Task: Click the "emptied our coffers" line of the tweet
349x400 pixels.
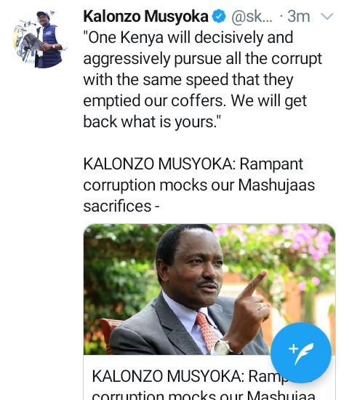Action: (195, 101)
